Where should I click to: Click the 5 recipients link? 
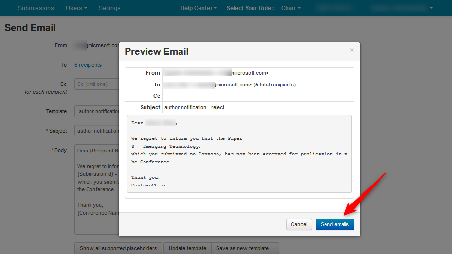point(88,65)
